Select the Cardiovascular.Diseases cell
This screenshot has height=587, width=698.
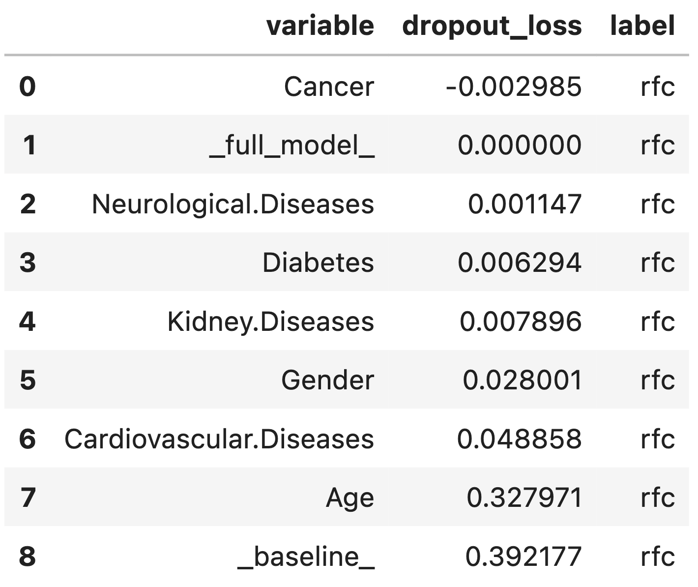click(219, 439)
